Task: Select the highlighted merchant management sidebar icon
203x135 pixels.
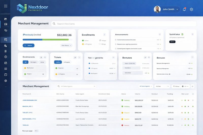Action: [6, 40]
